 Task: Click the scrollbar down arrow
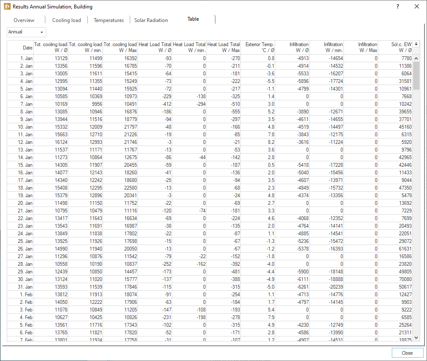[x=416, y=338]
